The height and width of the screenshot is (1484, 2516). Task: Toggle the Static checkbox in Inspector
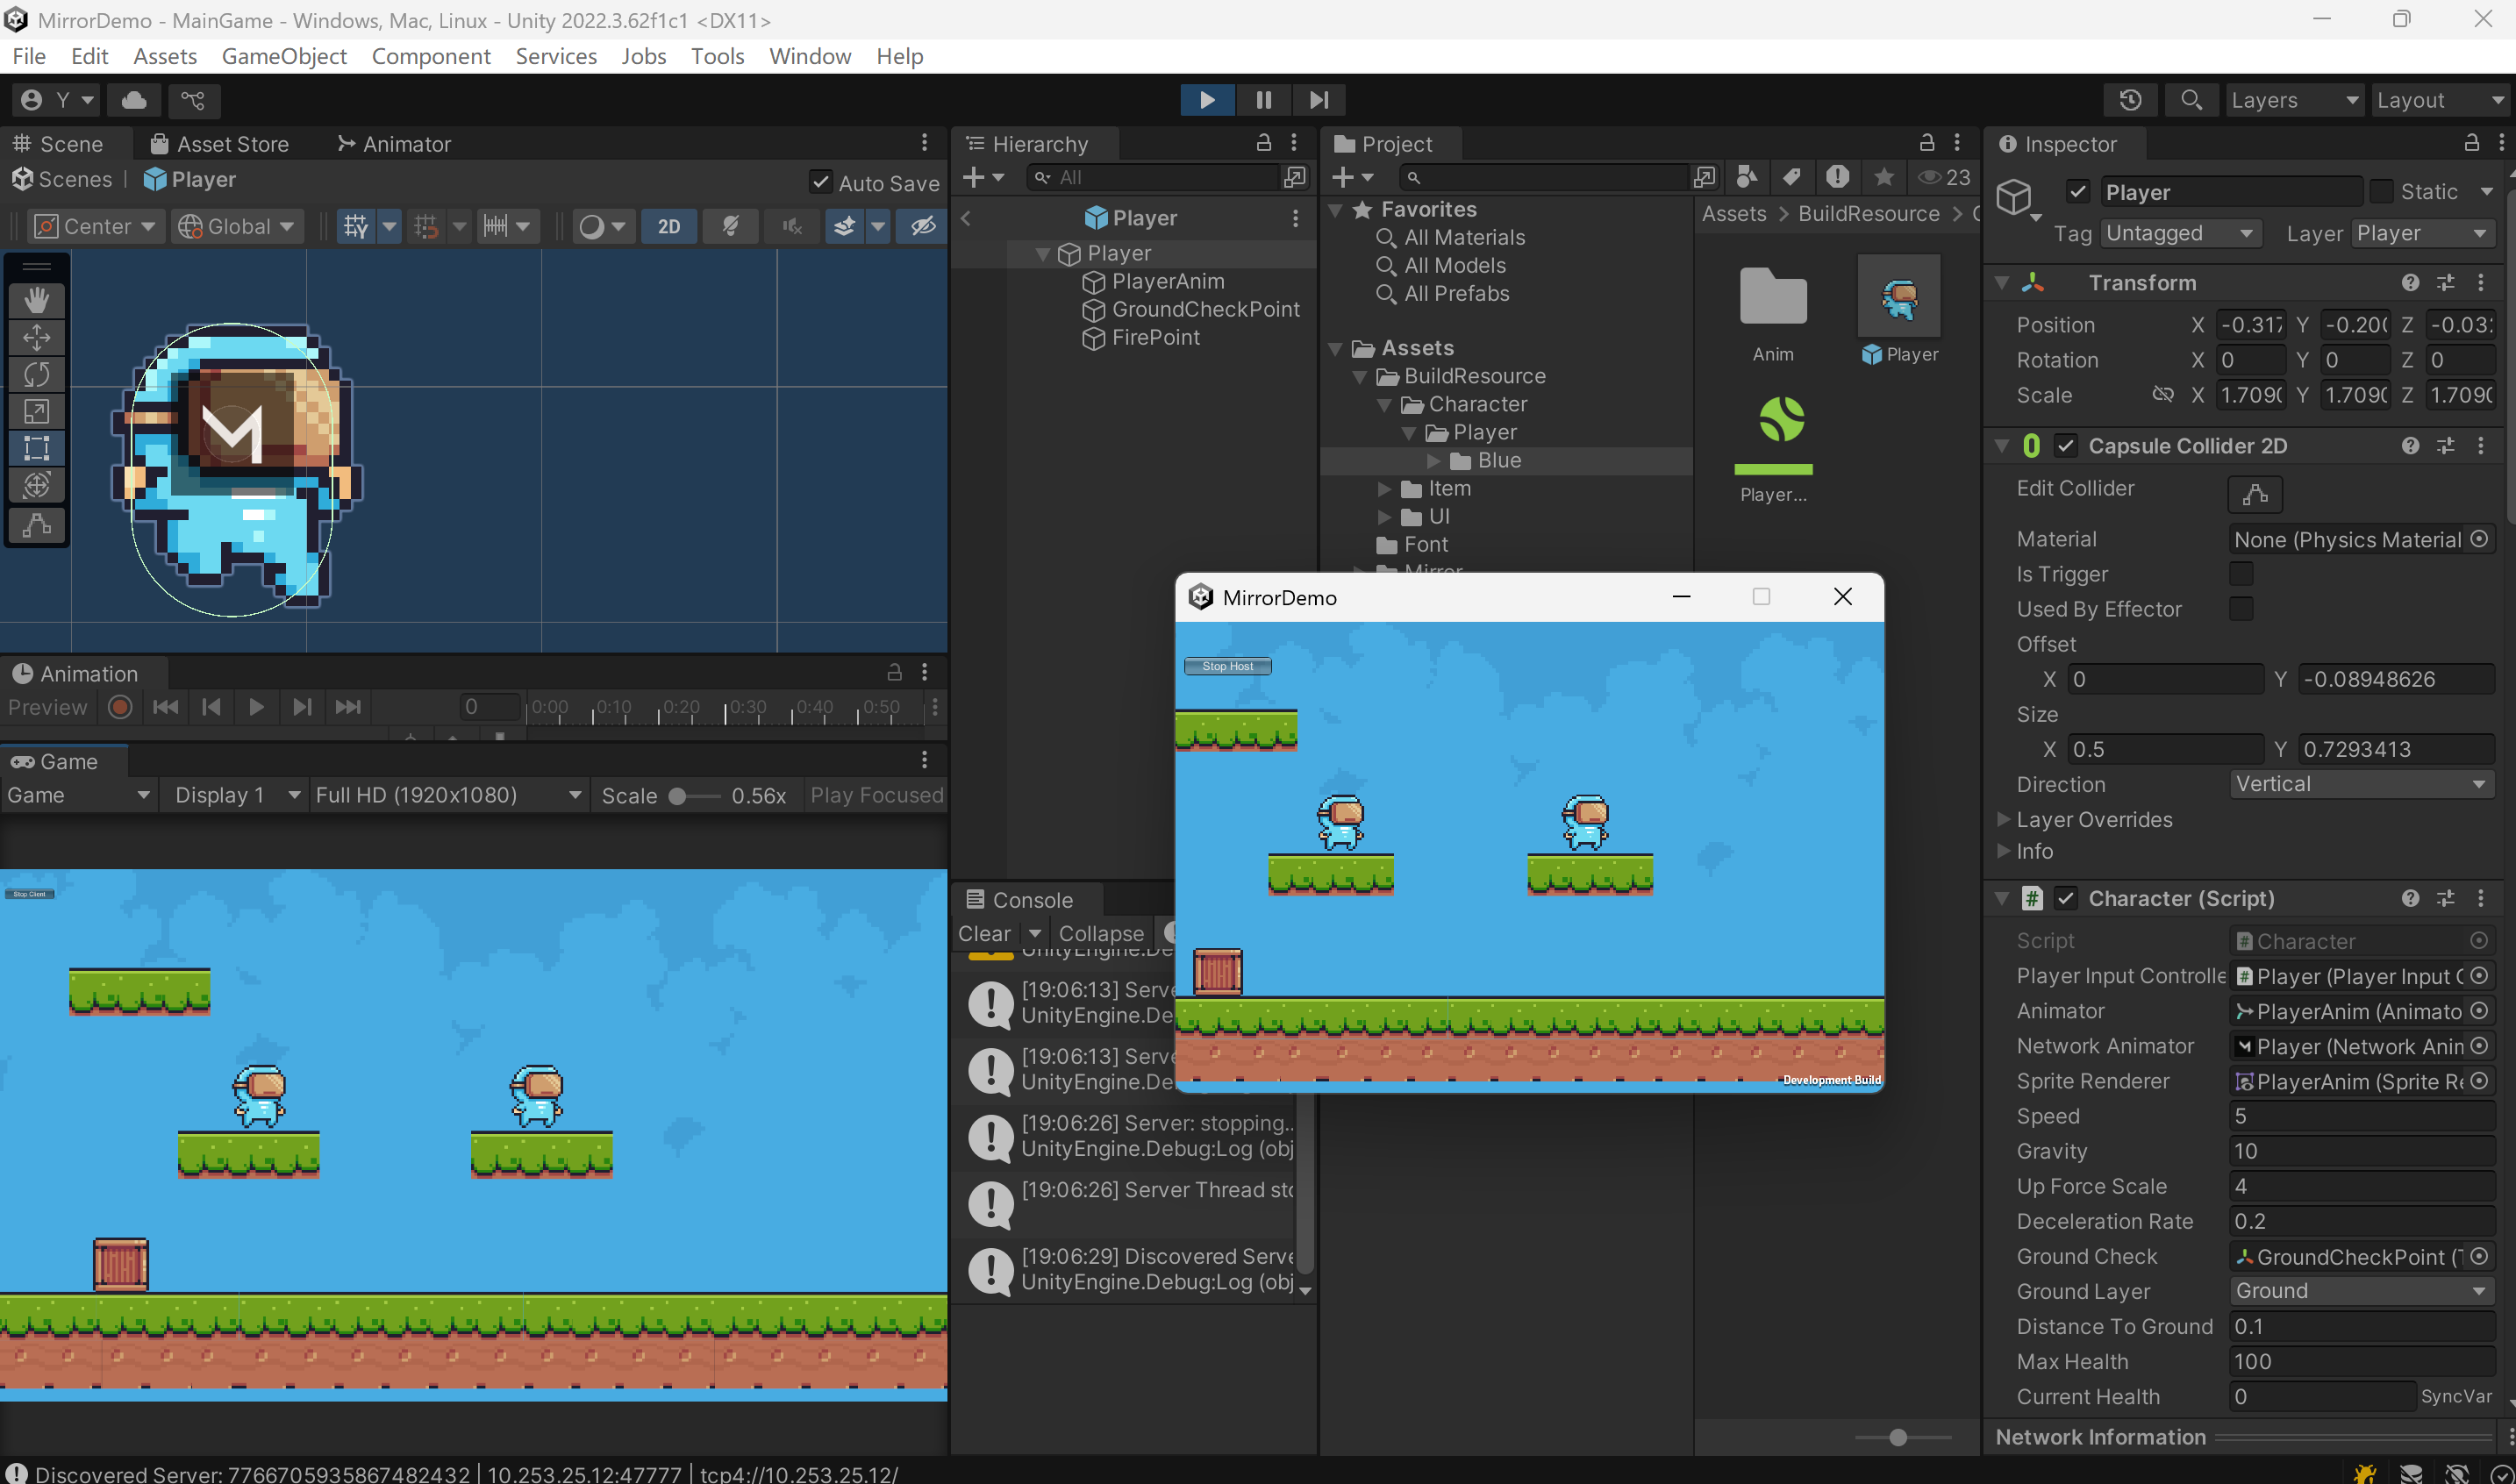pos(2382,191)
